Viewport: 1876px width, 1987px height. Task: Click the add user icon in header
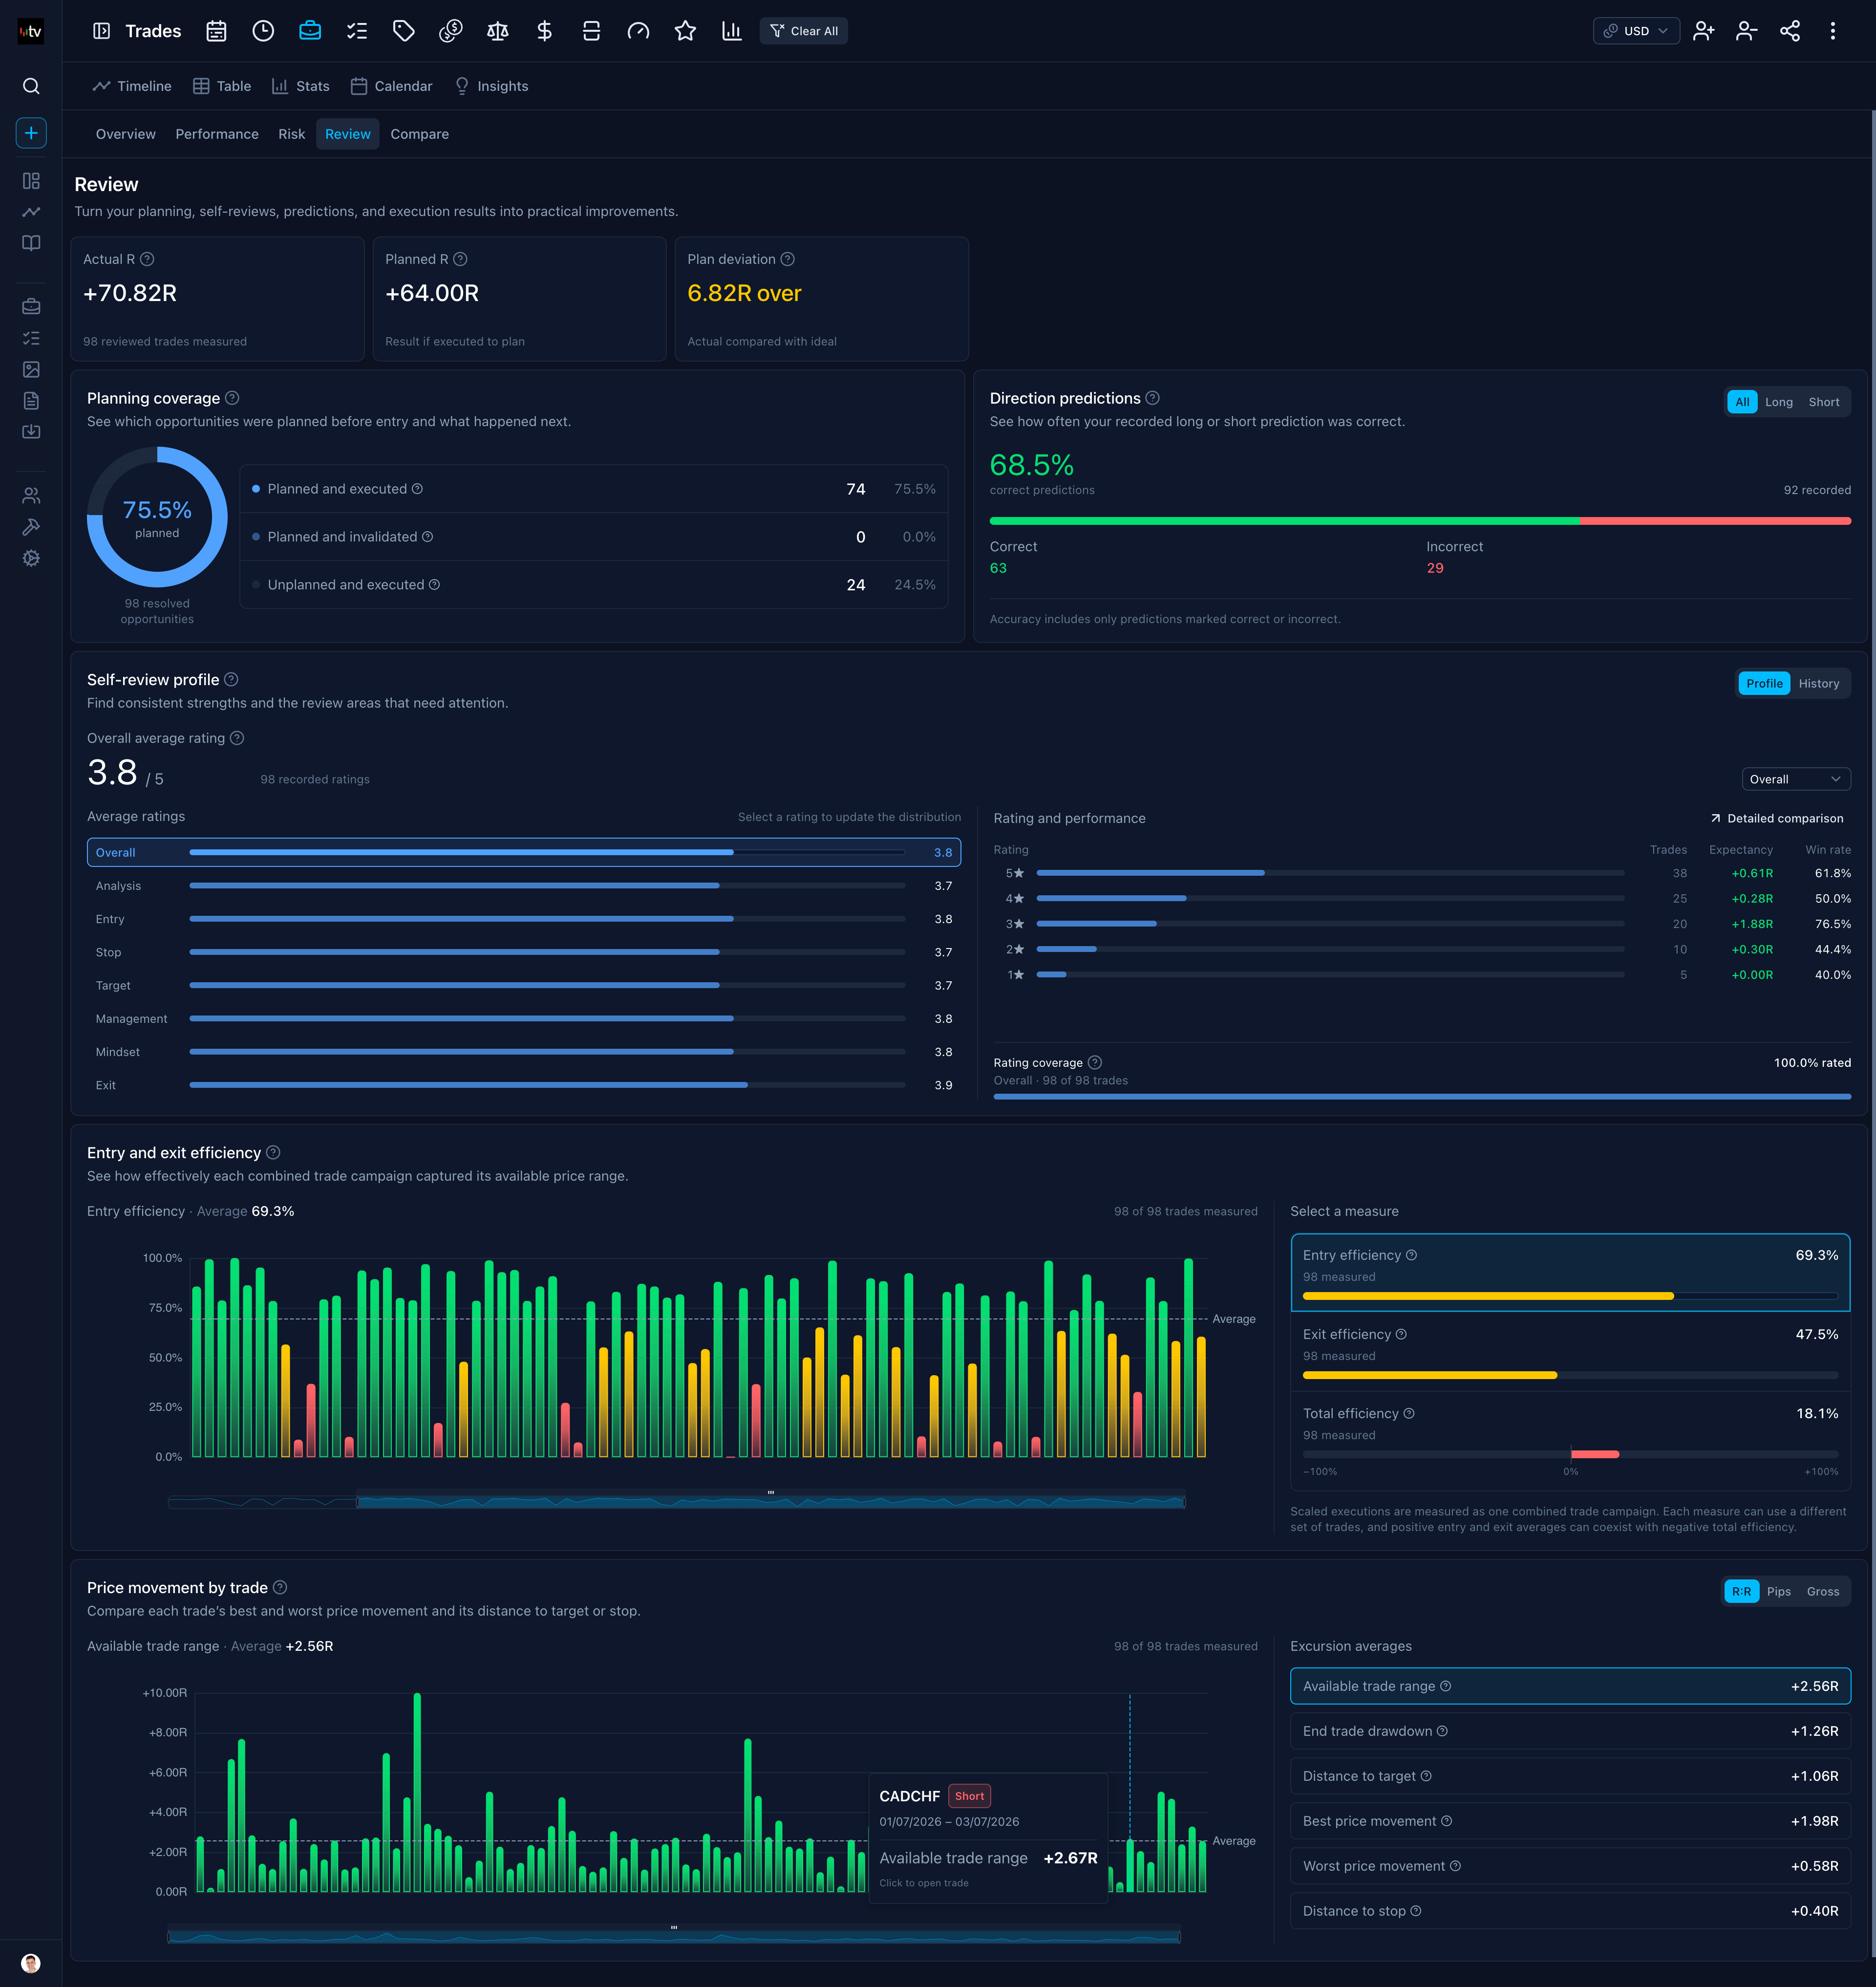[x=1704, y=31]
